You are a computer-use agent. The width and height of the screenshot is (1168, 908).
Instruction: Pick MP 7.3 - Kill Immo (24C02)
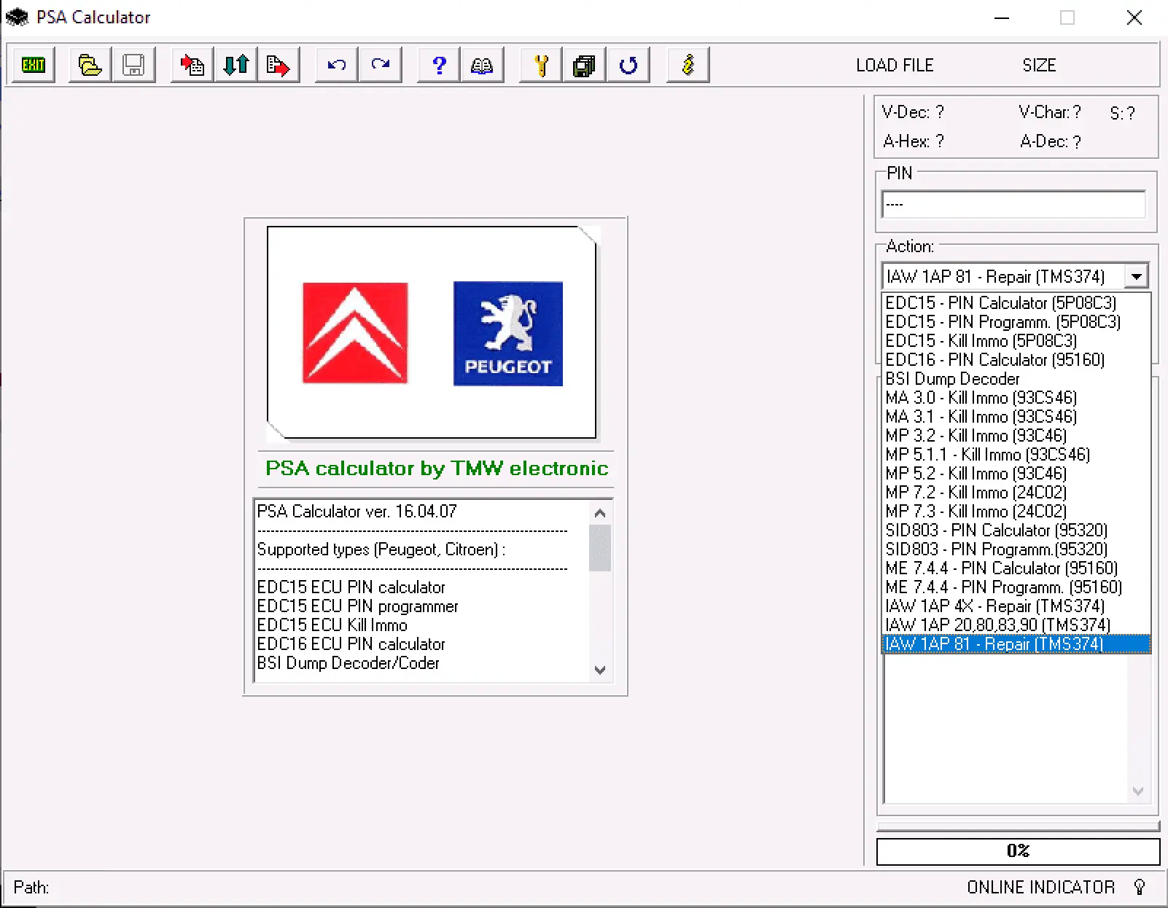[1016, 511]
